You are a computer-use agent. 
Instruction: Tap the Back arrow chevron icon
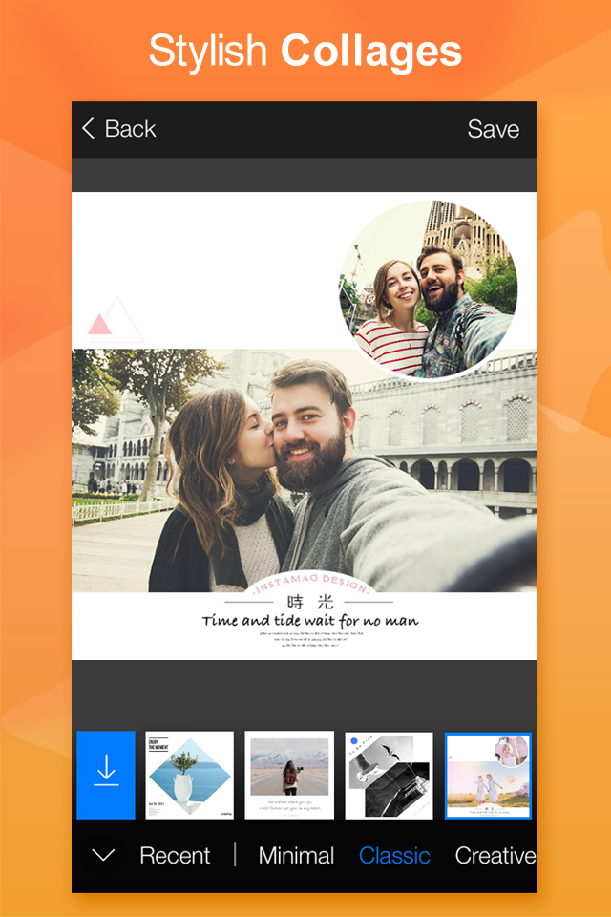tap(88, 129)
